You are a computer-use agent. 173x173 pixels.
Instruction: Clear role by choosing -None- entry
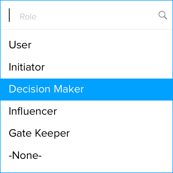pos(86,156)
